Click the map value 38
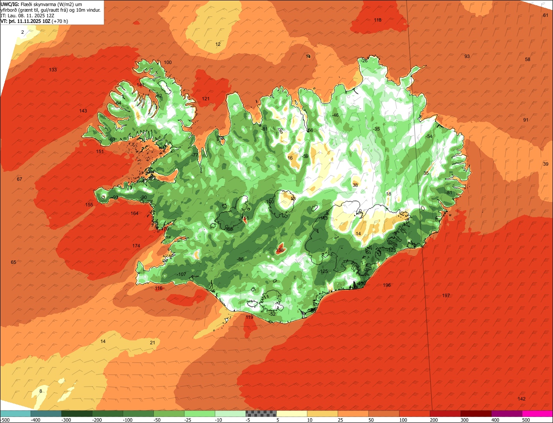The height and width of the screenshot is (423, 553). tap(355, 185)
